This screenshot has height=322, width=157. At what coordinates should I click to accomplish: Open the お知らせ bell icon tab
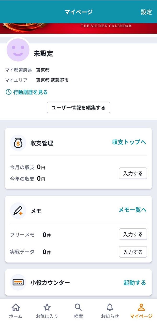(110, 311)
